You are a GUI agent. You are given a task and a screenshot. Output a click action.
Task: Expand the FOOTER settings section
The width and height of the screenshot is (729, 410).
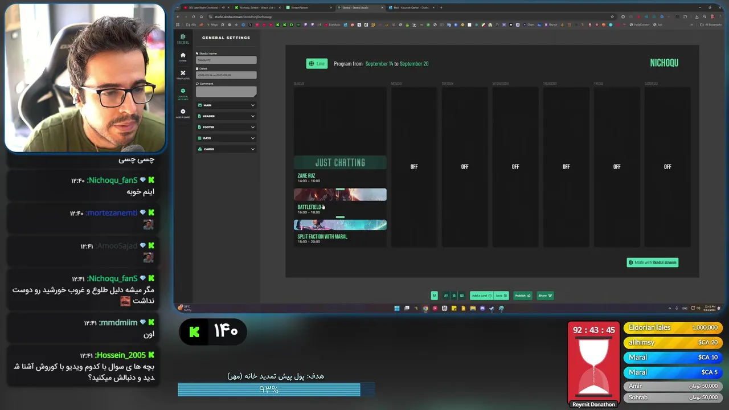click(226, 127)
